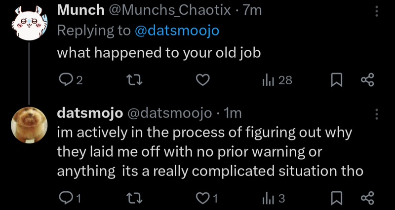Click the @datsmoojo mention link
This screenshot has height=210, width=395.
177,31
